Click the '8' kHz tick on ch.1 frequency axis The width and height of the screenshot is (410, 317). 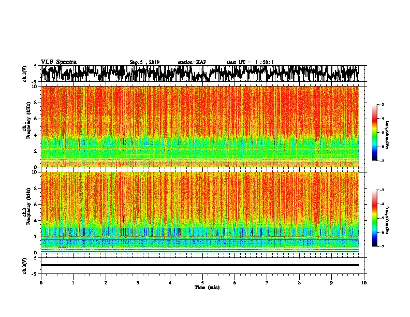(36, 103)
